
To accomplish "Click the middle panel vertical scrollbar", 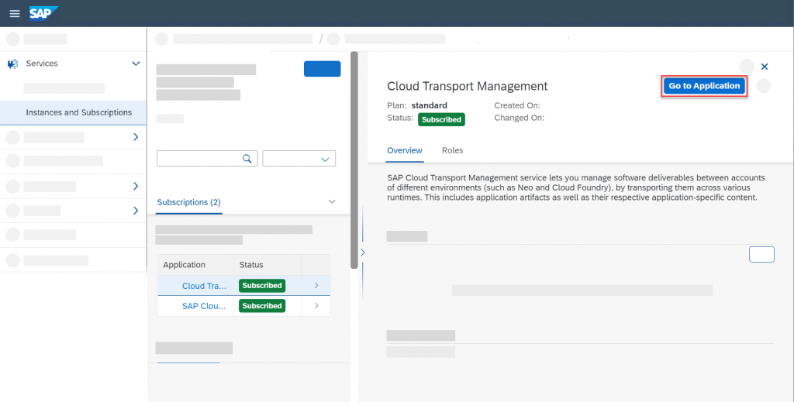I will coord(354,160).
